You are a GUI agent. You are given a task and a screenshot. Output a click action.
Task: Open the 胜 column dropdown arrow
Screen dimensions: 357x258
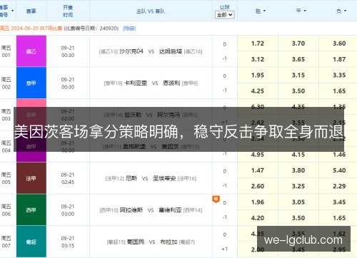[264, 11]
